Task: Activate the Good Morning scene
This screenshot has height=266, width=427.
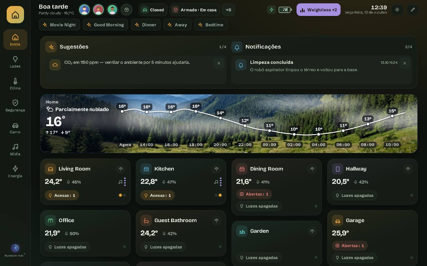Action: (105, 25)
